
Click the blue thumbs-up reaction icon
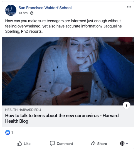click(x=8, y=132)
